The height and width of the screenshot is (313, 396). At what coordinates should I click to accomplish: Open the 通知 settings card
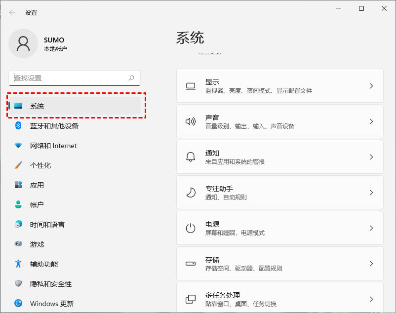[x=280, y=157]
